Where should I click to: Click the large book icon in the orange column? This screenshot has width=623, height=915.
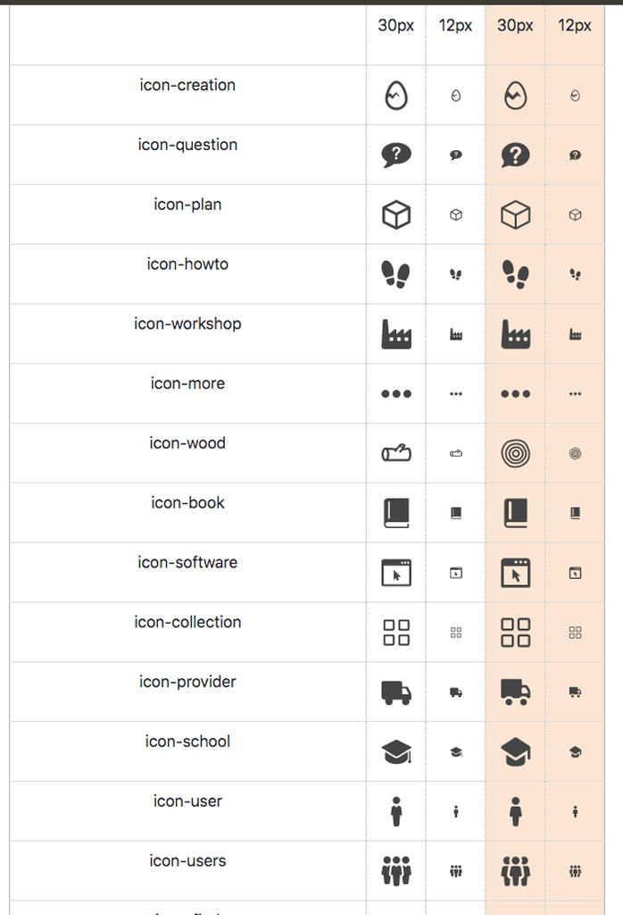click(x=516, y=513)
